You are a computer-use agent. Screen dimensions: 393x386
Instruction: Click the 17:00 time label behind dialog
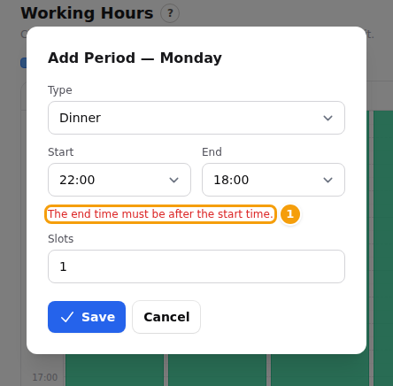[45, 377]
